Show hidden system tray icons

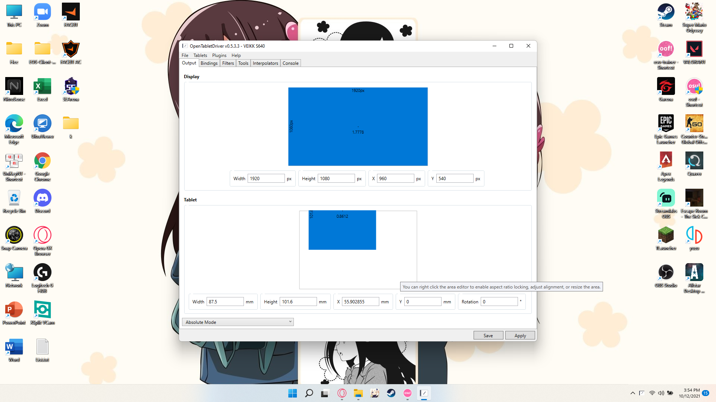point(632,393)
